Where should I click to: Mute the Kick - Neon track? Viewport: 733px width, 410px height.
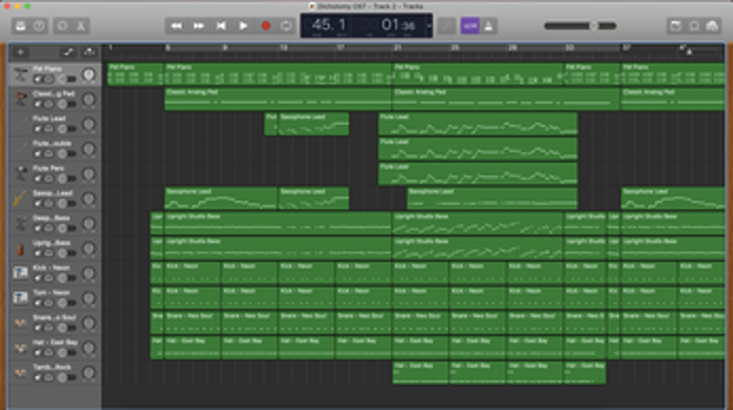38,278
